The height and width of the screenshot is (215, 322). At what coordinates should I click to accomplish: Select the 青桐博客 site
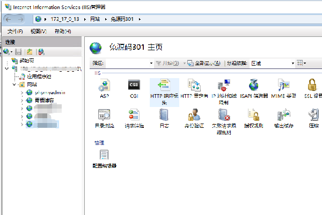click(44, 101)
